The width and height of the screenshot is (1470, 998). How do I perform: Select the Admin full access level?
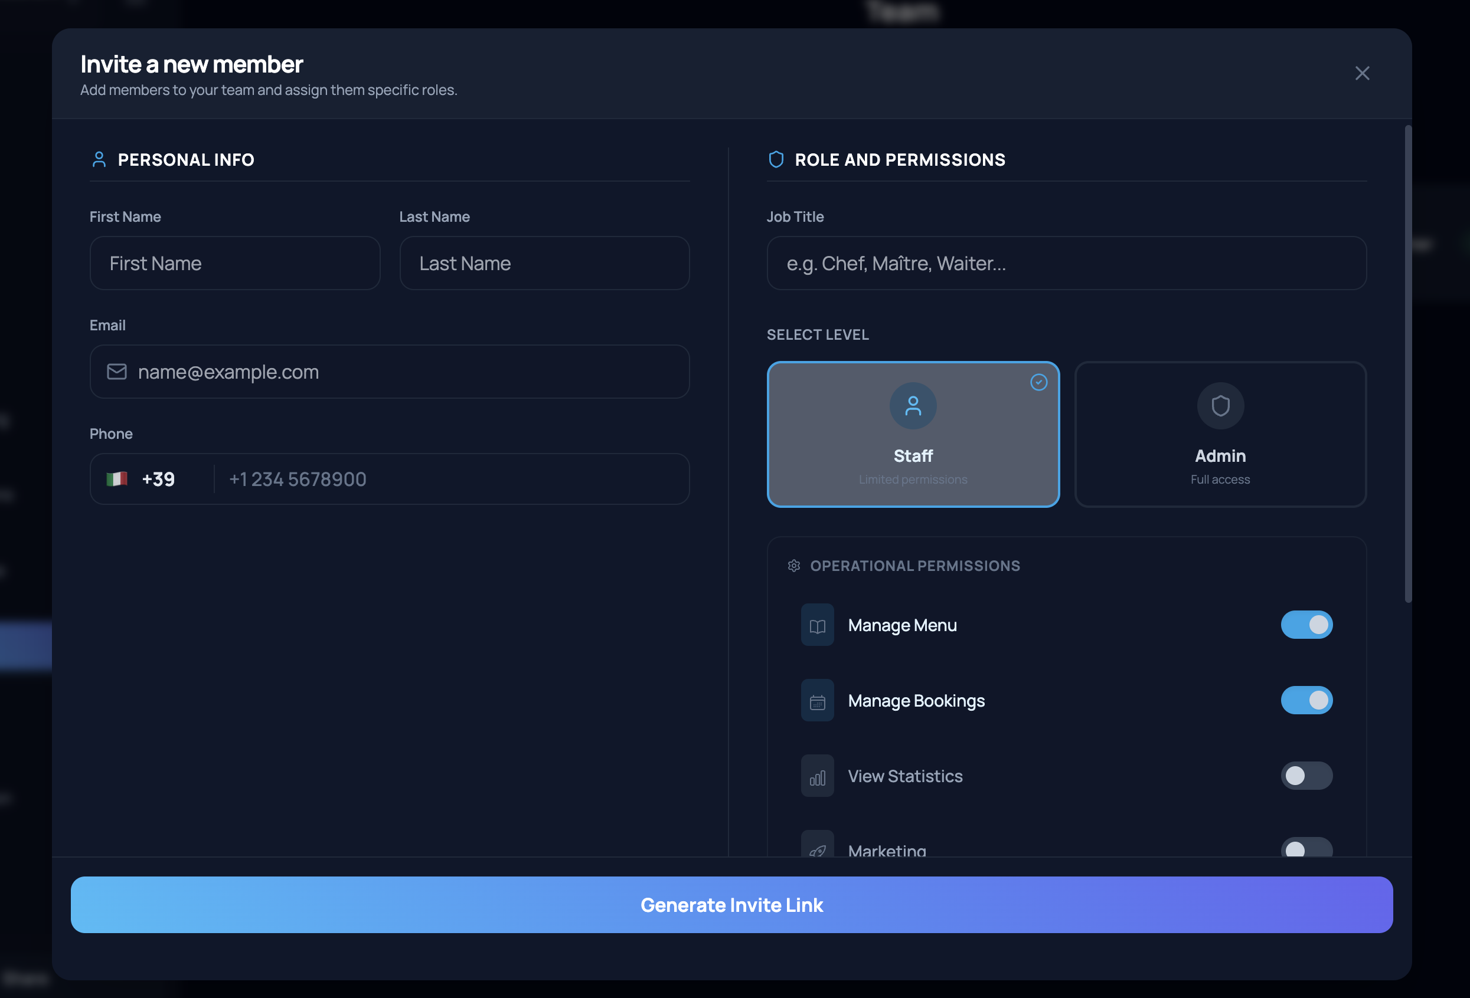(x=1220, y=435)
